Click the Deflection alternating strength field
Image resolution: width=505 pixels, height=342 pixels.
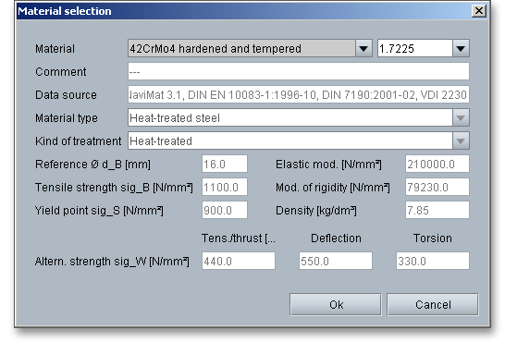[335, 261]
